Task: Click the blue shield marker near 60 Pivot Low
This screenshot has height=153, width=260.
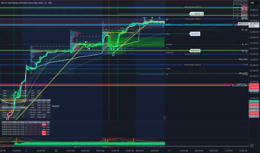Action: [114, 55]
